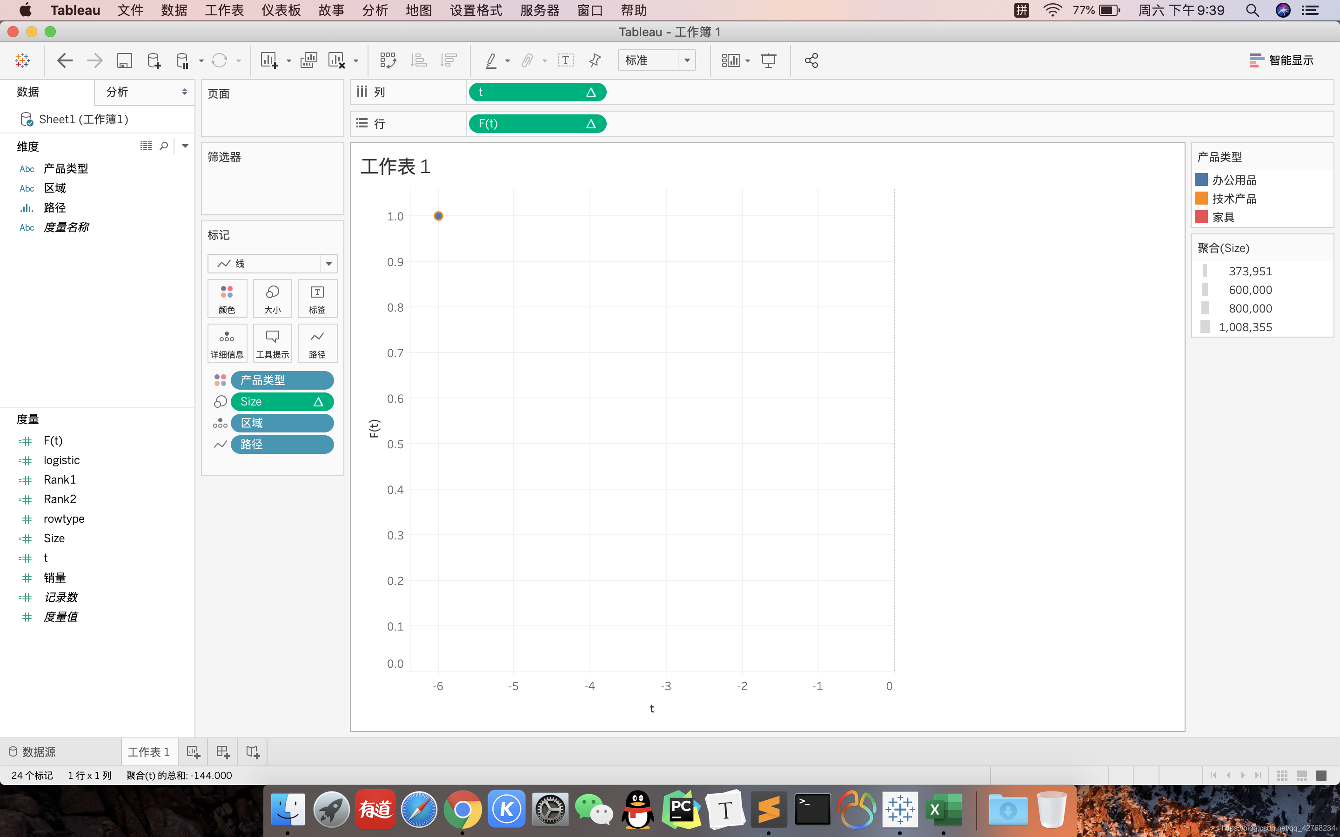Click the 标签 (Label) marks icon
1340x837 pixels.
pyautogui.click(x=316, y=297)
